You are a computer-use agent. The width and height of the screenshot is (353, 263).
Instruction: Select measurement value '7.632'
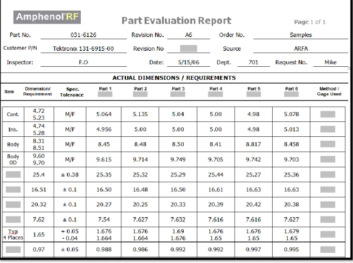coord(178,219)
